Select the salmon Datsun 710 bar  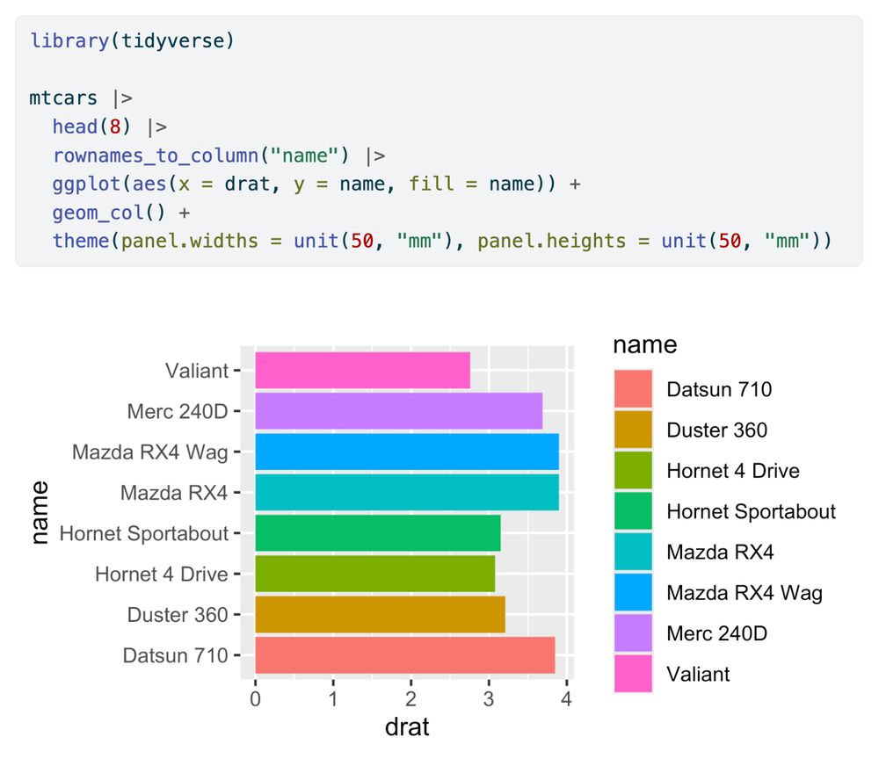click(405, 654)
